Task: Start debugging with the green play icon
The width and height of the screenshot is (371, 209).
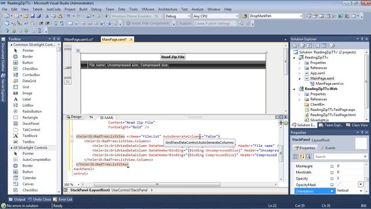Action: coord(107,16)
